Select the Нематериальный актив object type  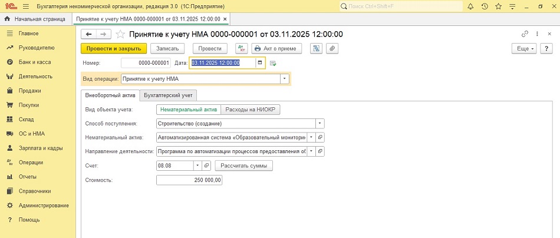click(189, 110)
